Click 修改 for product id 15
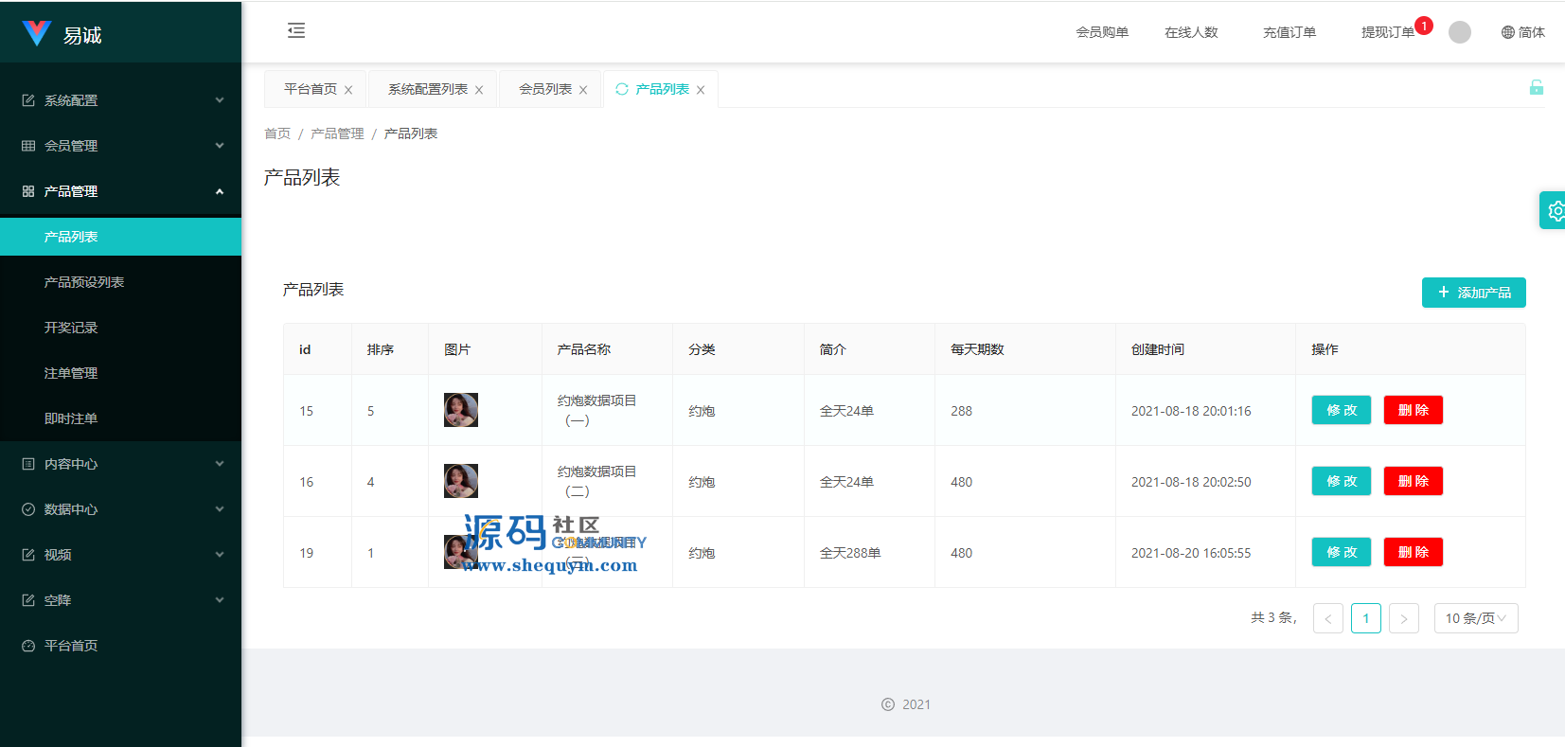This screenshot has width=1565, height=747. tap(1341, 410)
